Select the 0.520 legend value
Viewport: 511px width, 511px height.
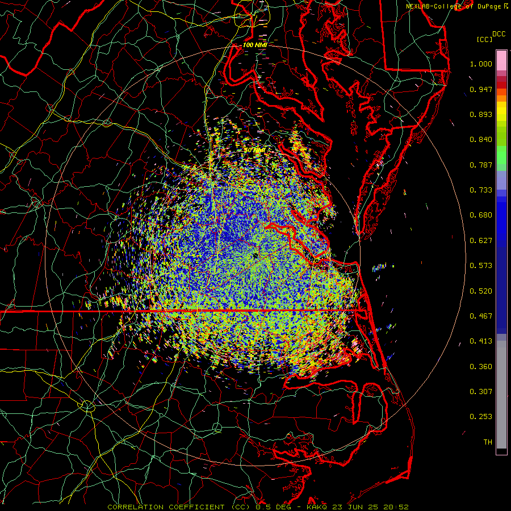pos(481,291)
